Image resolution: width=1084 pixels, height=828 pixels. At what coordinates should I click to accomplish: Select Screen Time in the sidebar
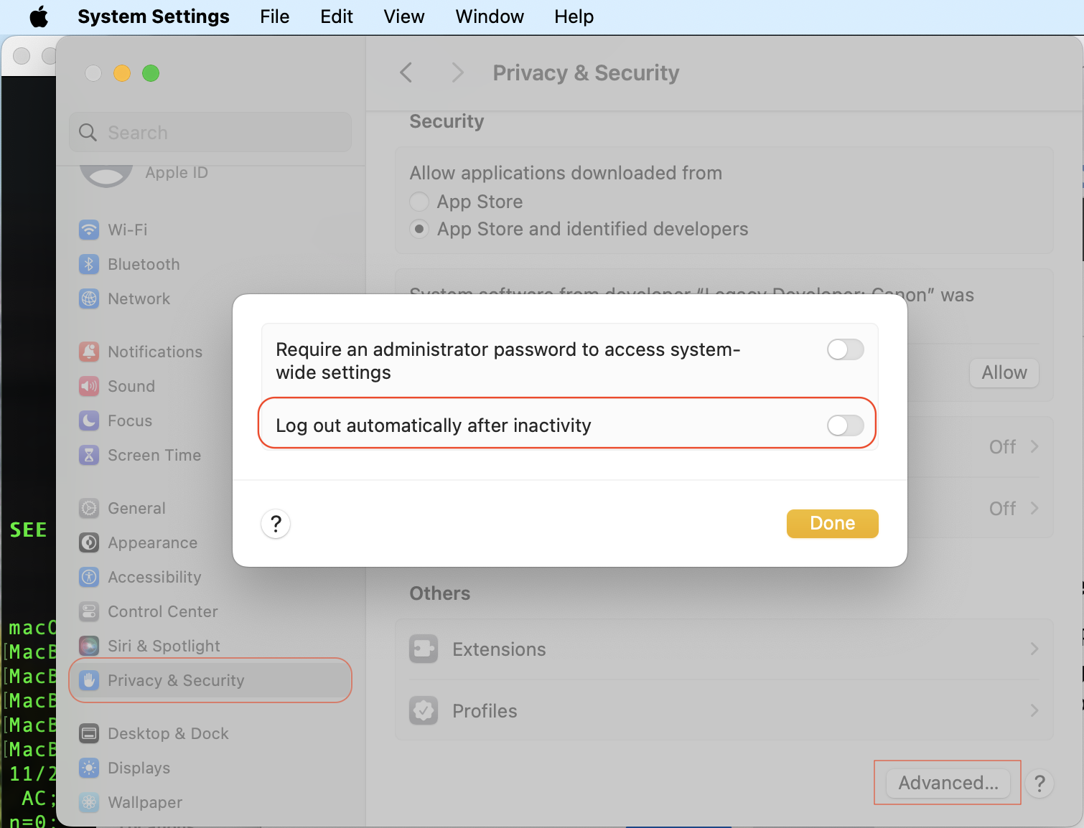[154, 455]
